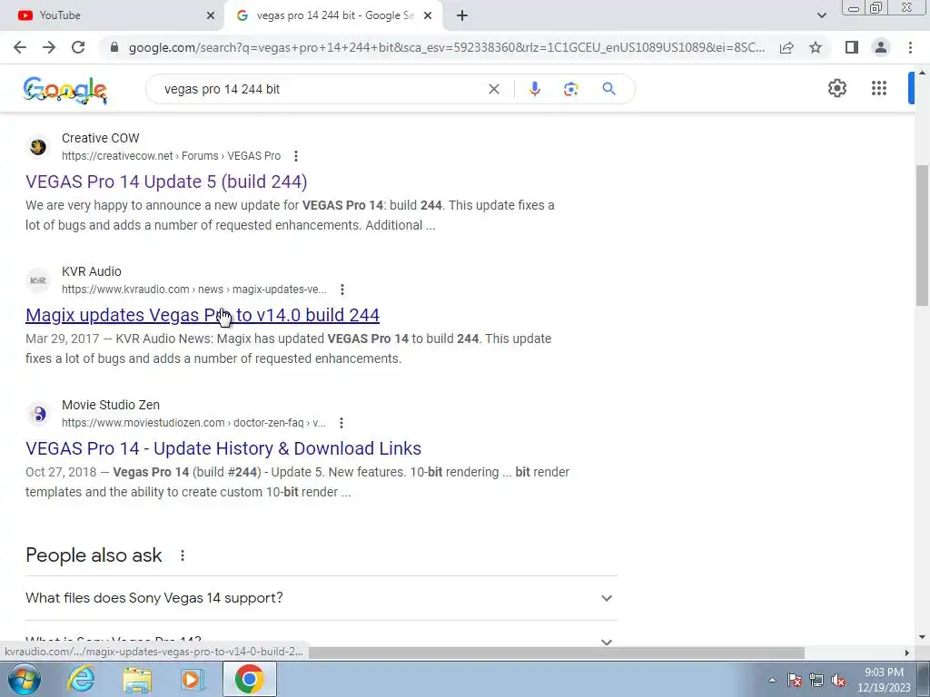This screenshot has height=697, width=930.
Task: Switch to the YouTube tab
Action: [x=113, y=15]
